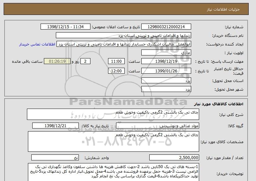The width and height of the screenshot is (256, 181).
Task: Open the buyer contact info link 'اطلاعات تماس خریدار'
Action: pyautogui.click(x=37, y=45)
